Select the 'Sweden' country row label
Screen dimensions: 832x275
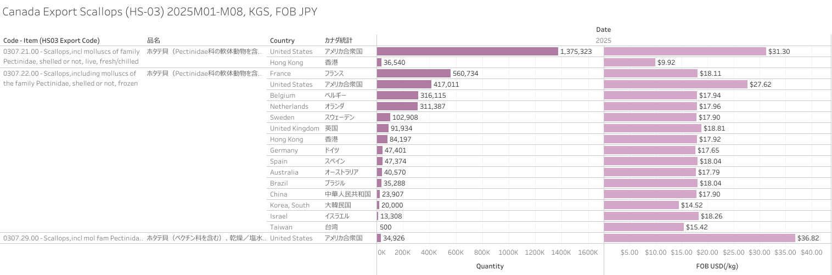click(x=282, y=117)
